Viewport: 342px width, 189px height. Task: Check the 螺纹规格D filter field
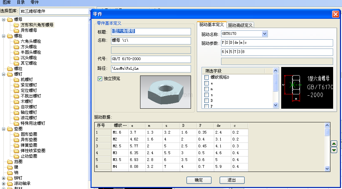click(x=207, y=77)
